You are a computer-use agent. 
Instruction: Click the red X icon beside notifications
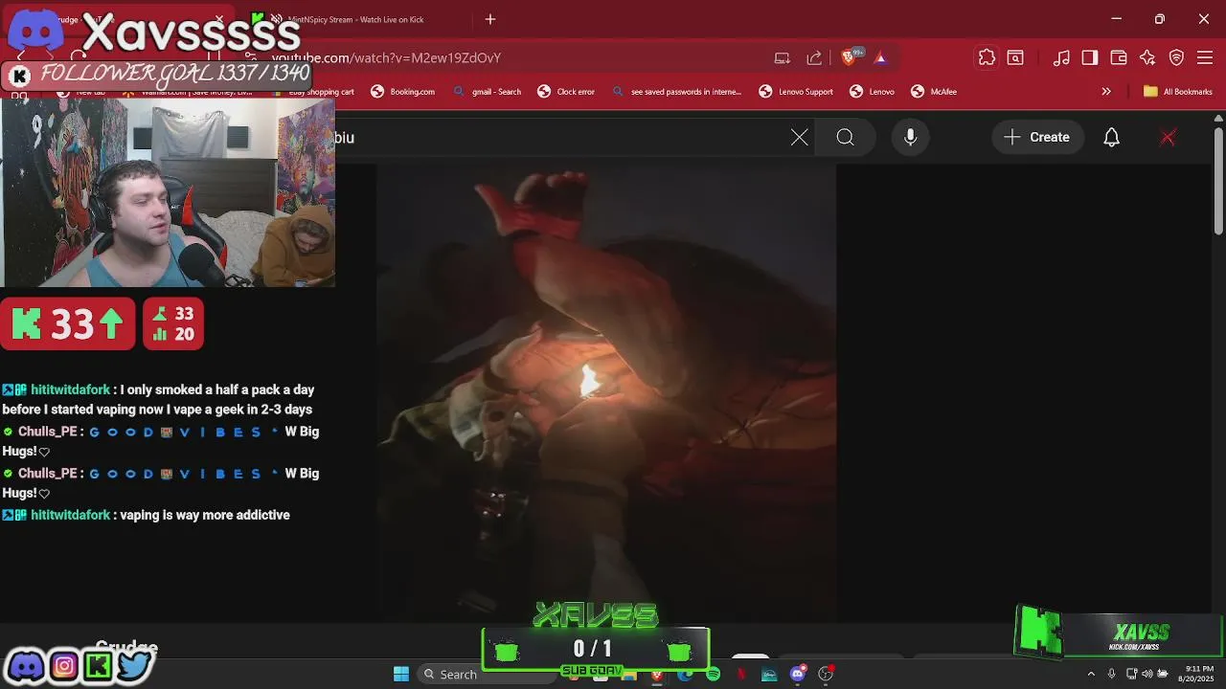pyautogui.click(x=1168, y=137)
